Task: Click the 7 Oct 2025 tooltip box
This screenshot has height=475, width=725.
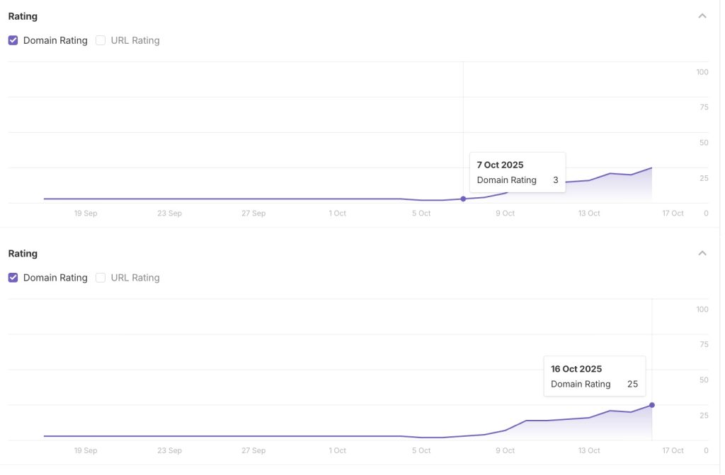Action: click(518, 172)
